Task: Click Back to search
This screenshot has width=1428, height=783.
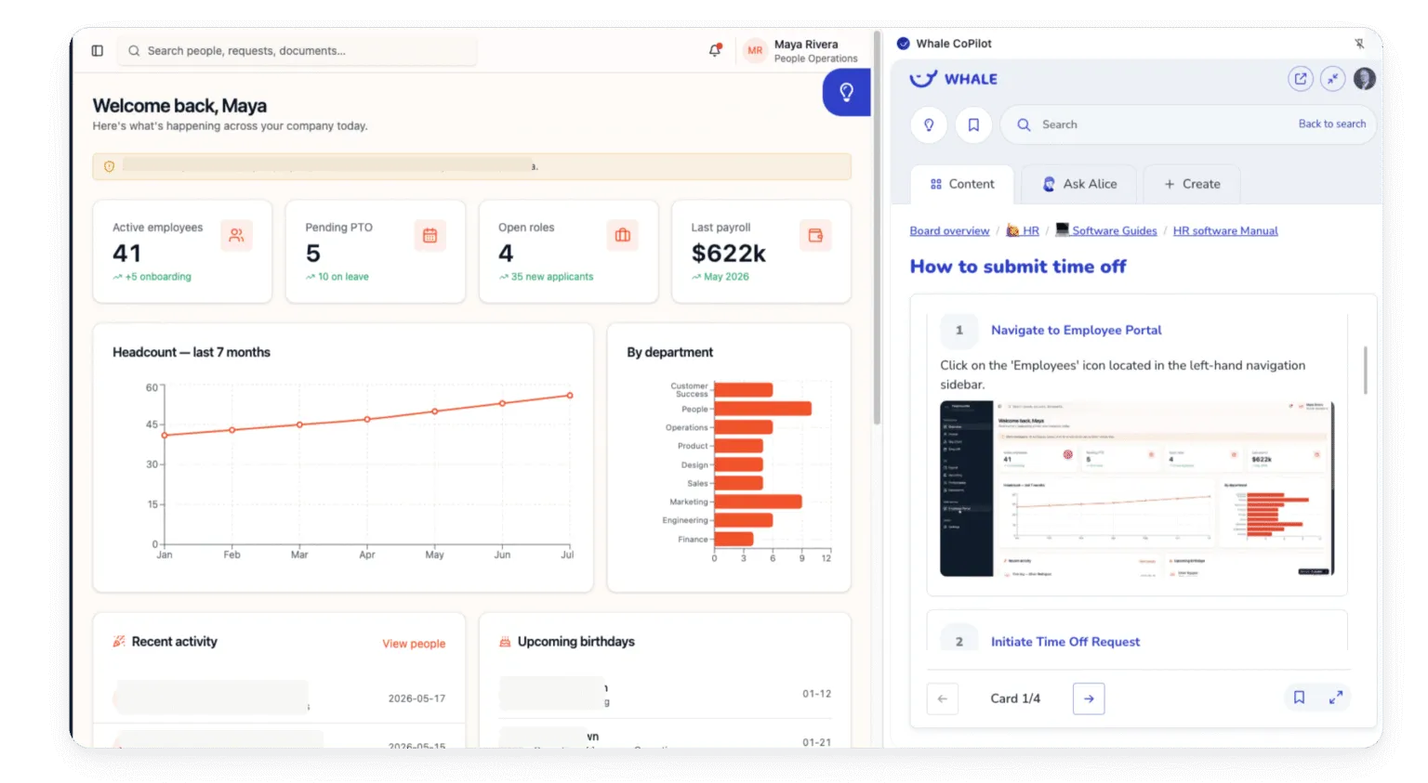Action: 1332,124
